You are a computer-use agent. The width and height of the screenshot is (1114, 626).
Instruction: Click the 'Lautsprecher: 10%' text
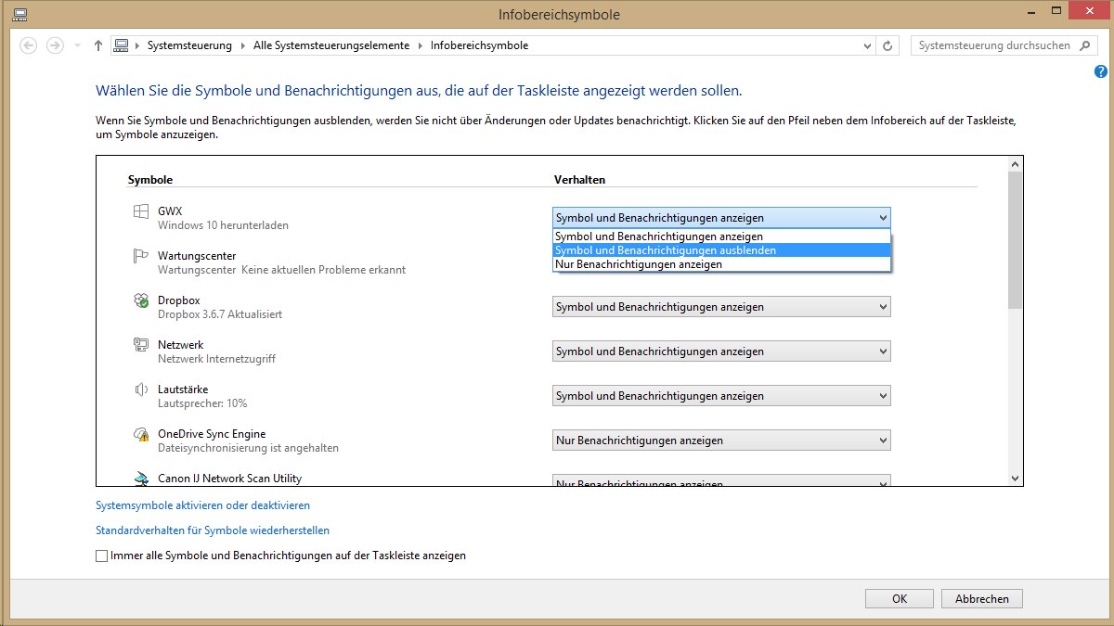pos(202,403)
